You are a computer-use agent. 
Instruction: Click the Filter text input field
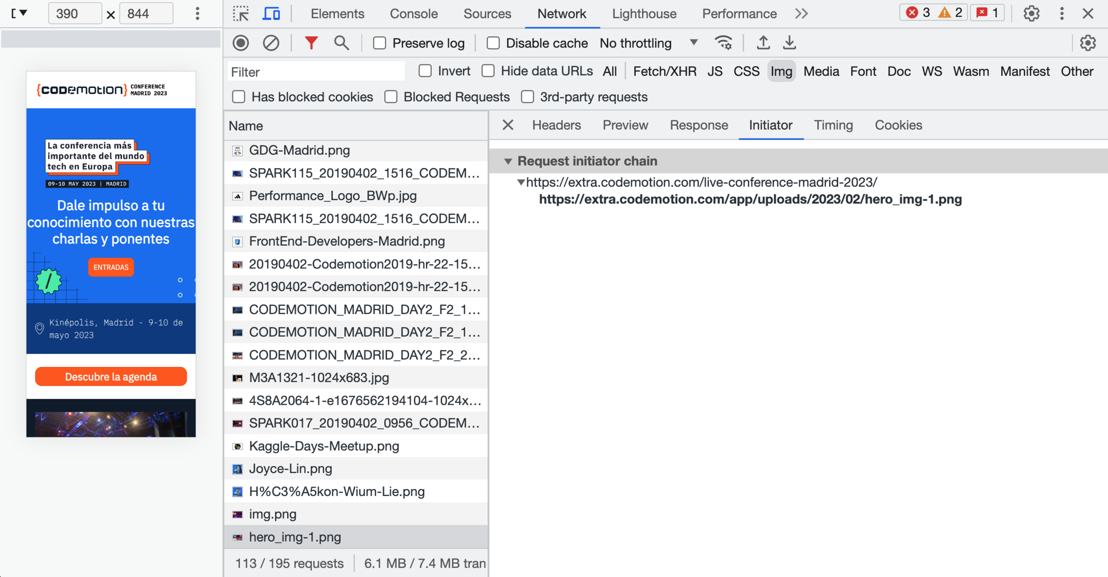[x=316, y=72]
